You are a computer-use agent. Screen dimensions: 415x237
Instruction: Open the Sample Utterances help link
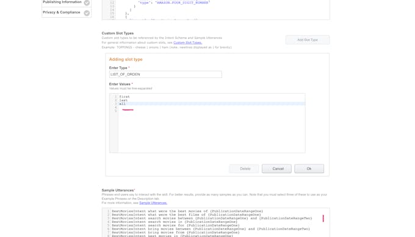pyautogui.click(x=153, y=203)
